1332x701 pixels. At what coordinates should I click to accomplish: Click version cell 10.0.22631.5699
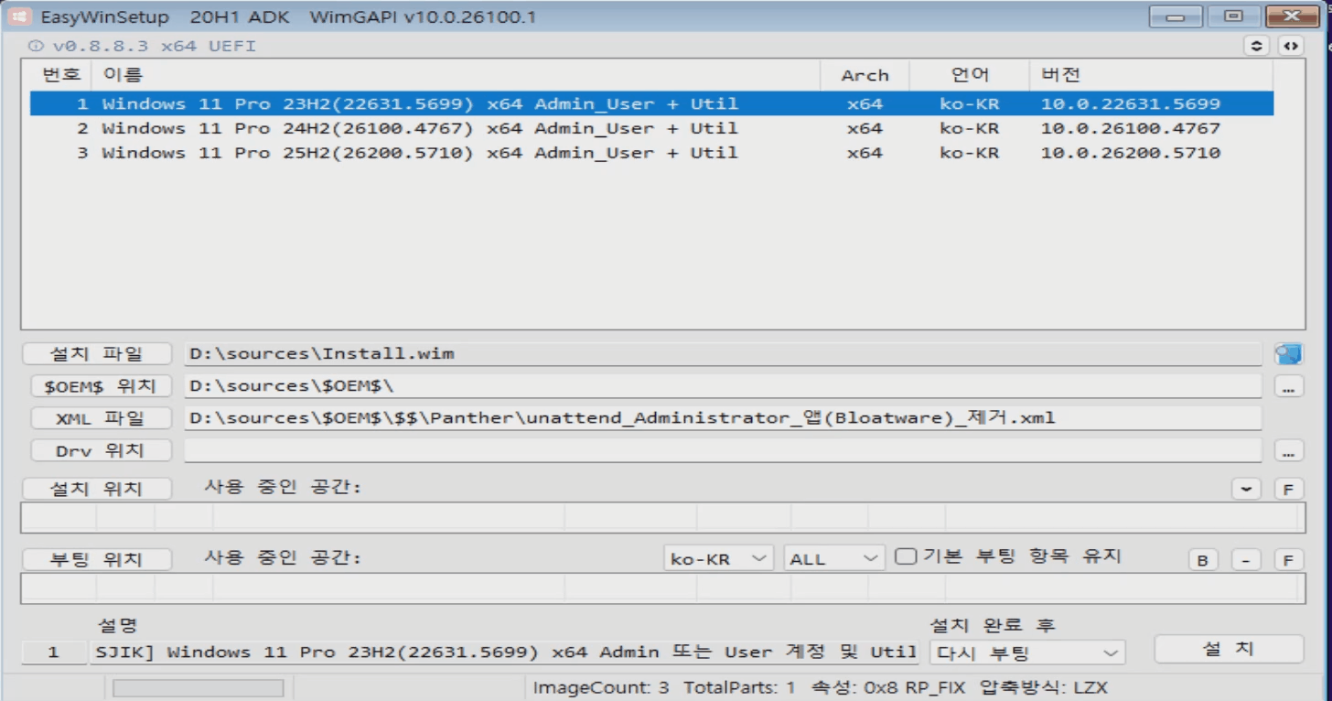pos(1130,104)
